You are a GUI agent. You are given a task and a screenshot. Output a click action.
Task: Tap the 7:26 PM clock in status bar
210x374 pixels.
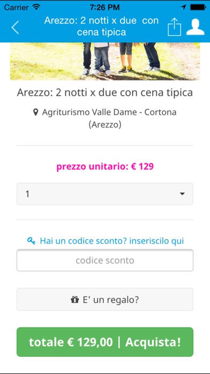tap(104, 8)
